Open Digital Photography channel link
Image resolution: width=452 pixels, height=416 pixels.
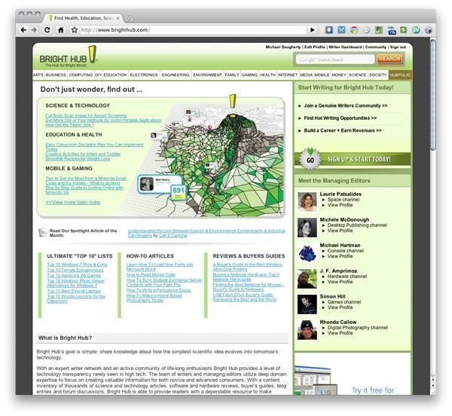coord(357,328)
